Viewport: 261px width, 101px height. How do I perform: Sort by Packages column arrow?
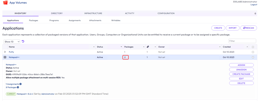tap(144, 47)
